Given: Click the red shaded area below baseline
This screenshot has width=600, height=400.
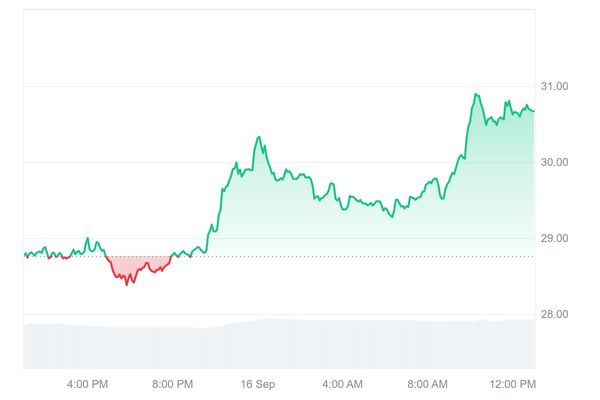Looking at the screenshot, I should tap(135, 265).
